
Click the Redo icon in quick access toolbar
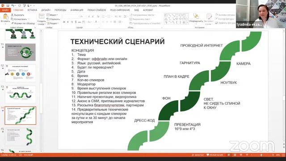20,6
